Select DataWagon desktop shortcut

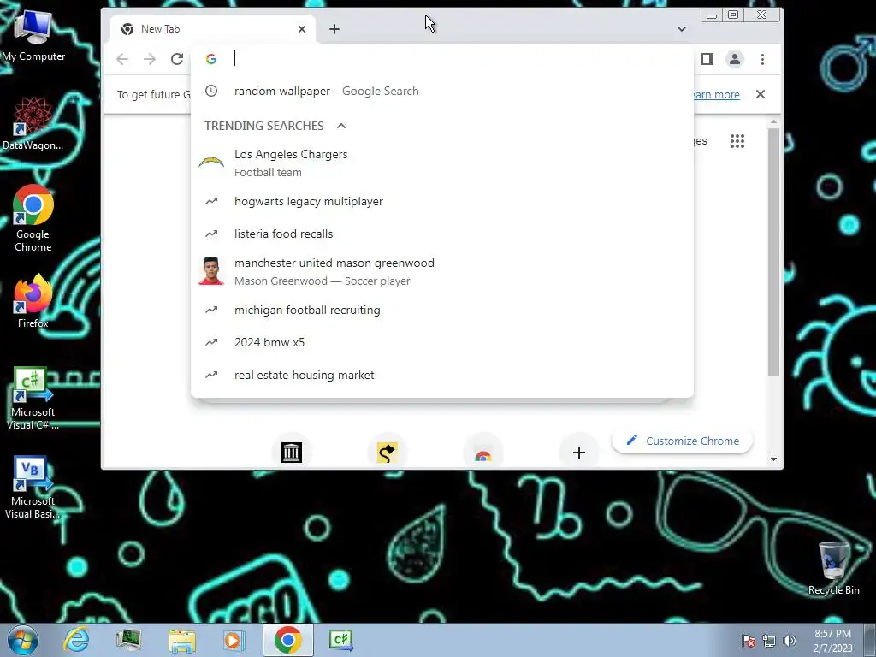33,124
